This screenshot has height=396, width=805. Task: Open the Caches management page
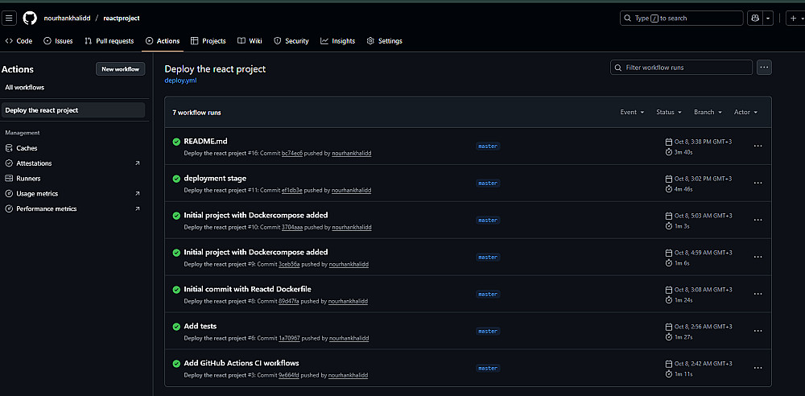click(27, 148)
